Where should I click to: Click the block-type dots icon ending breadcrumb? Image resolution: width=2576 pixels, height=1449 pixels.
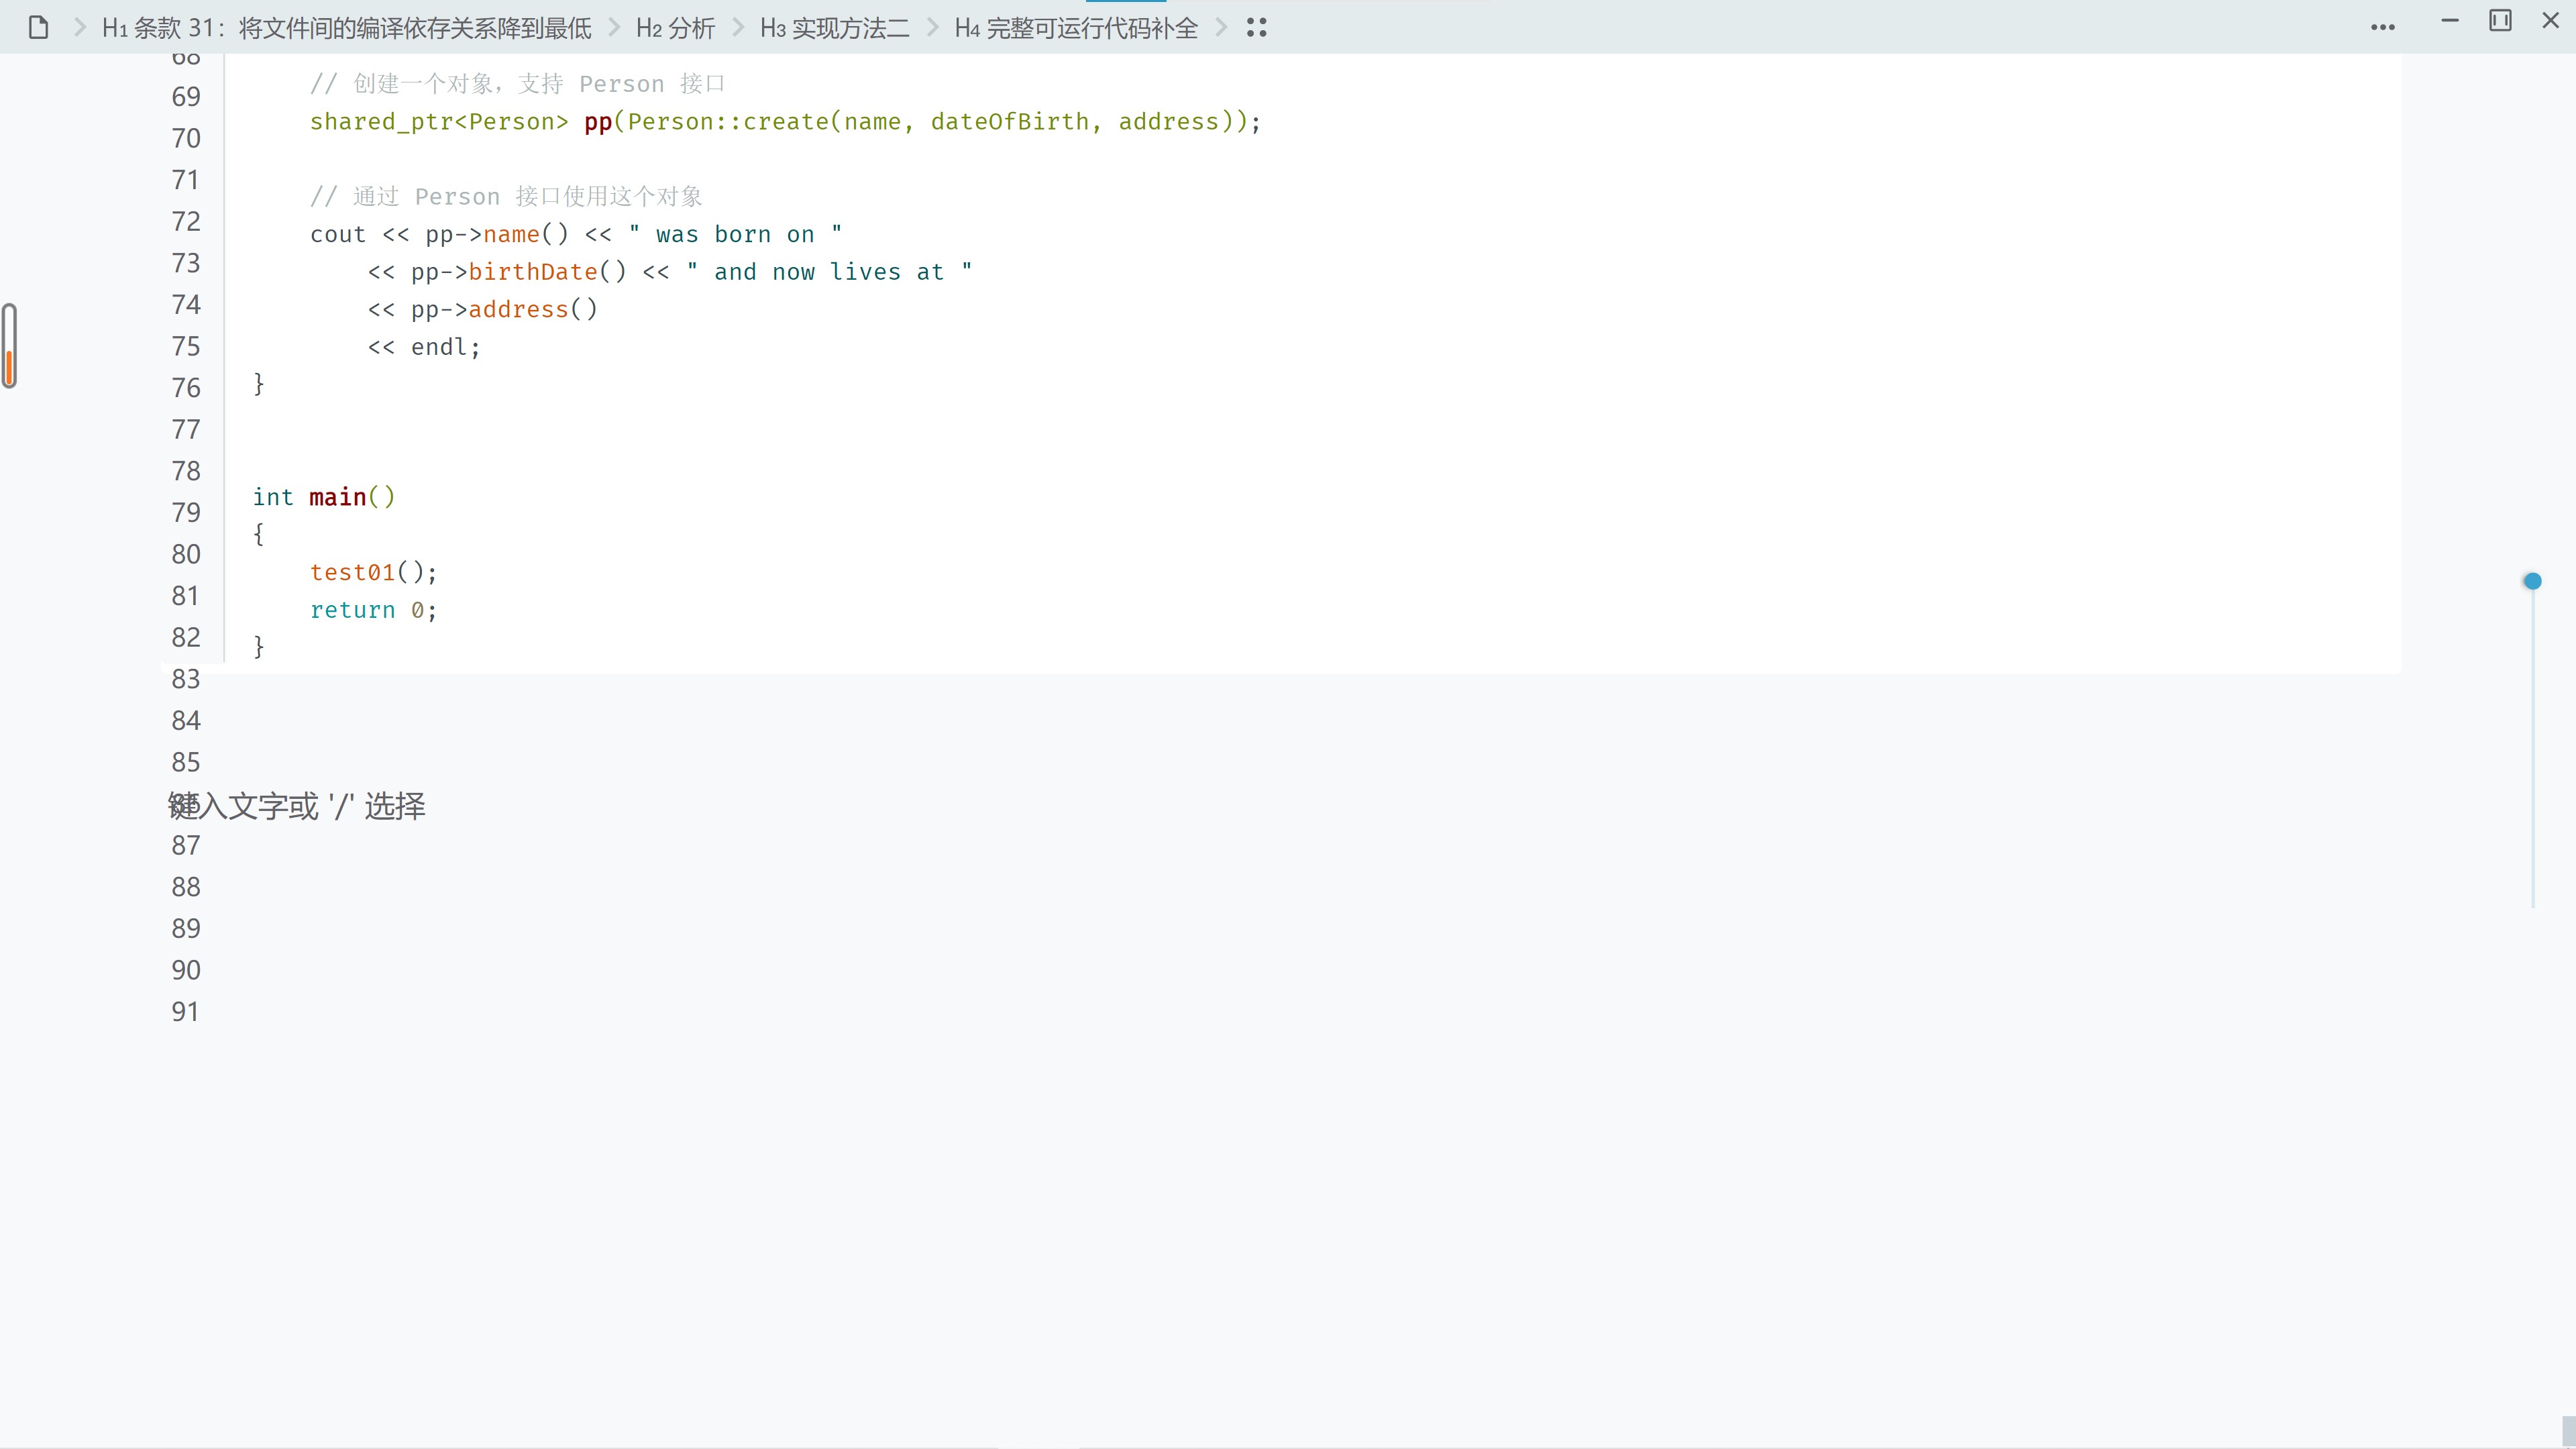pyautogui.click(x=1256, y=27)
